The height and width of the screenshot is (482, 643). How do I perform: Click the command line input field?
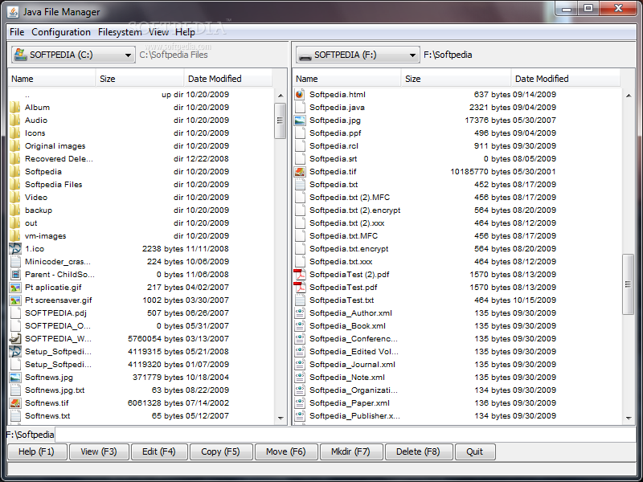346,435
